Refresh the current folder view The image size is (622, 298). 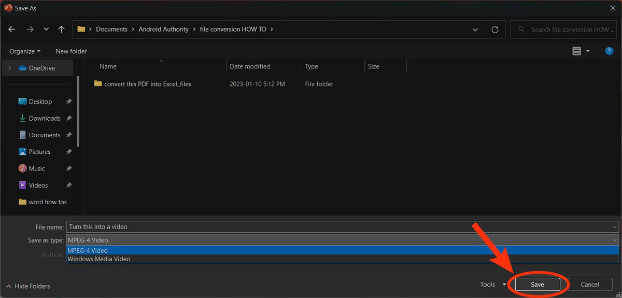pos(495,30)
